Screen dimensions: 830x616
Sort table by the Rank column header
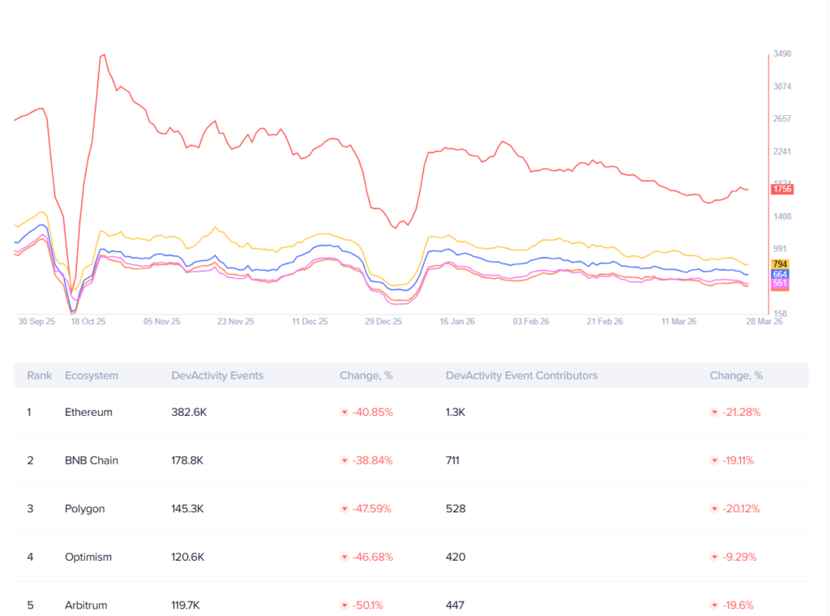tap(39, 375)
